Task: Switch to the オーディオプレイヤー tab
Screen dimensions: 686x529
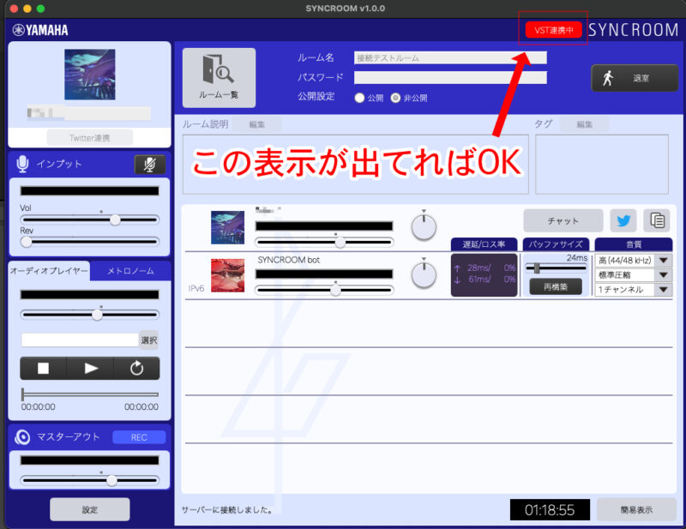Action: [49, 271]
